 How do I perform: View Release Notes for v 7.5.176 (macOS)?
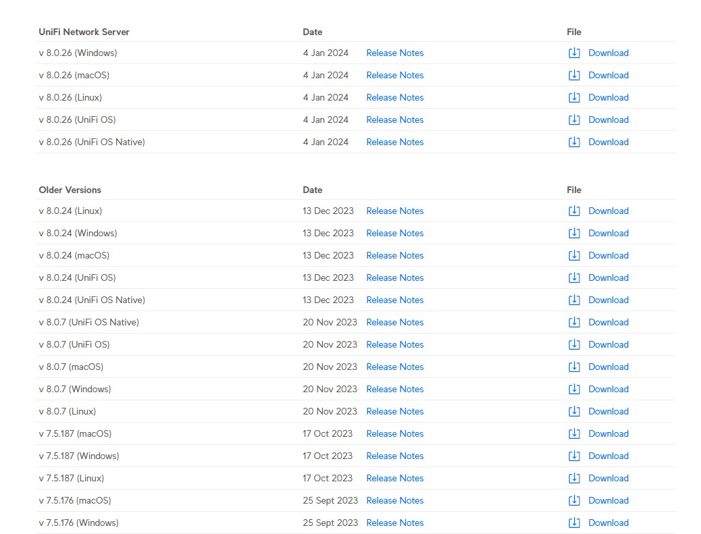pos(395,500)
